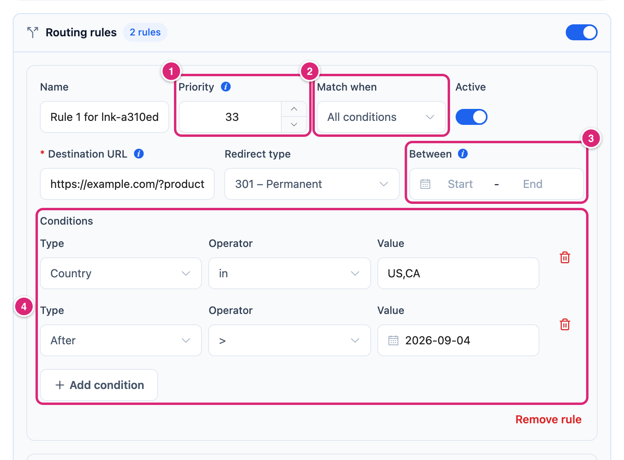Toggle the rule Active switch

(471, 117)
